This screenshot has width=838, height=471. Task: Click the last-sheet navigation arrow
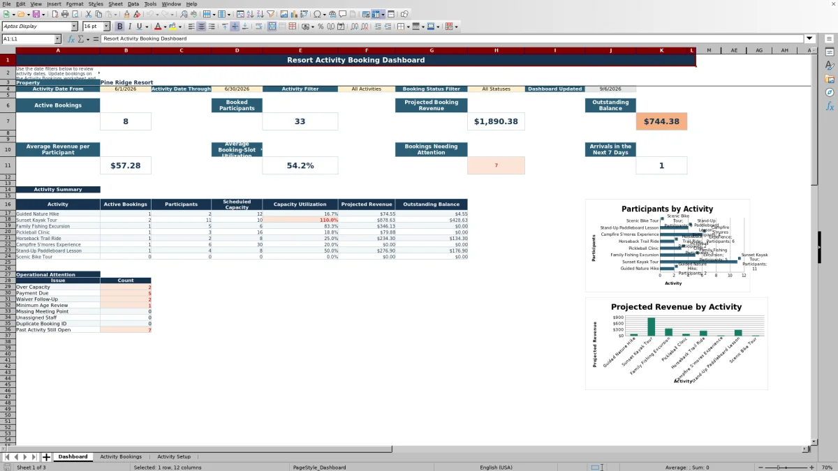pyautogui.click(x=34, y=457)
